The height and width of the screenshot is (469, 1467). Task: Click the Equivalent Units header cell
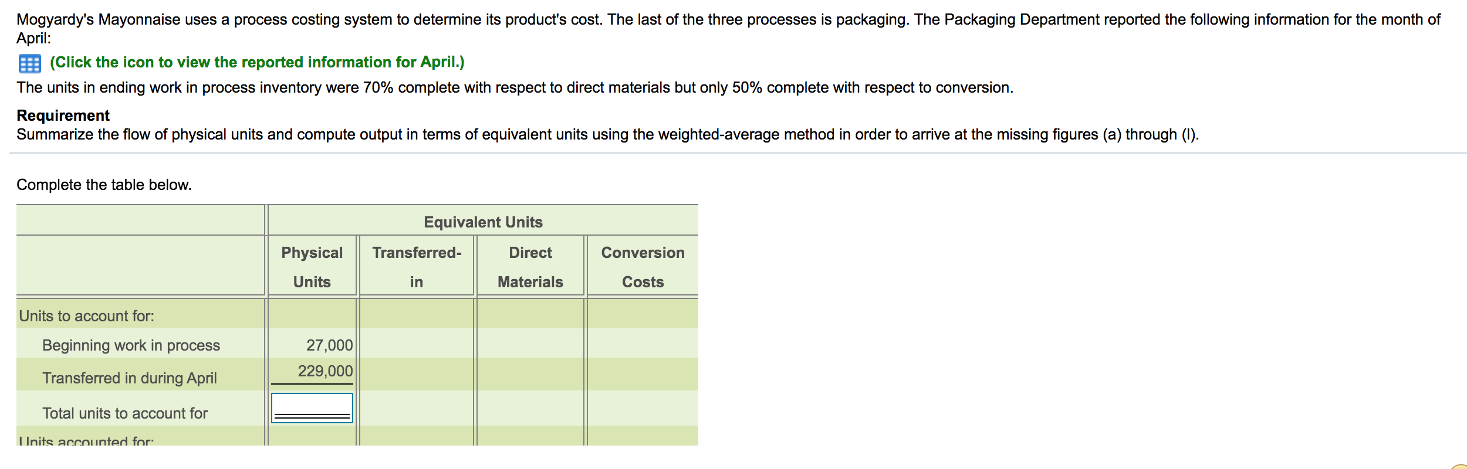(x=482, y=222)
